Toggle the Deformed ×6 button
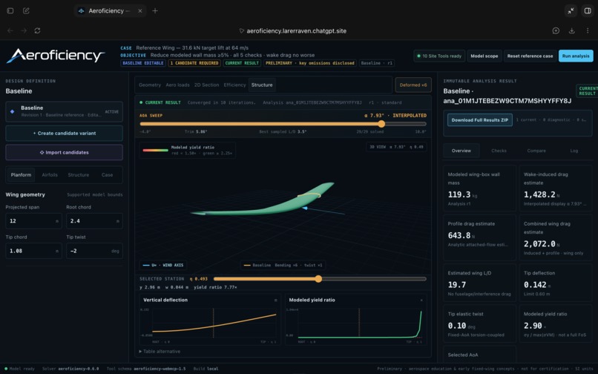Screen dimensions: 598x374 pos(413,85)
